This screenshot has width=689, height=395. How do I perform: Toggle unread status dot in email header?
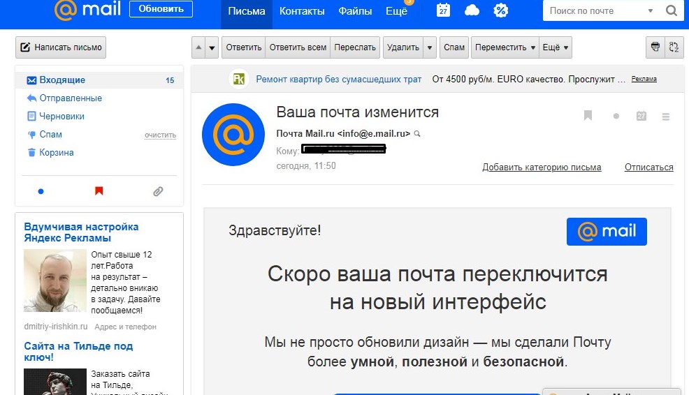(x=616, y=117)
